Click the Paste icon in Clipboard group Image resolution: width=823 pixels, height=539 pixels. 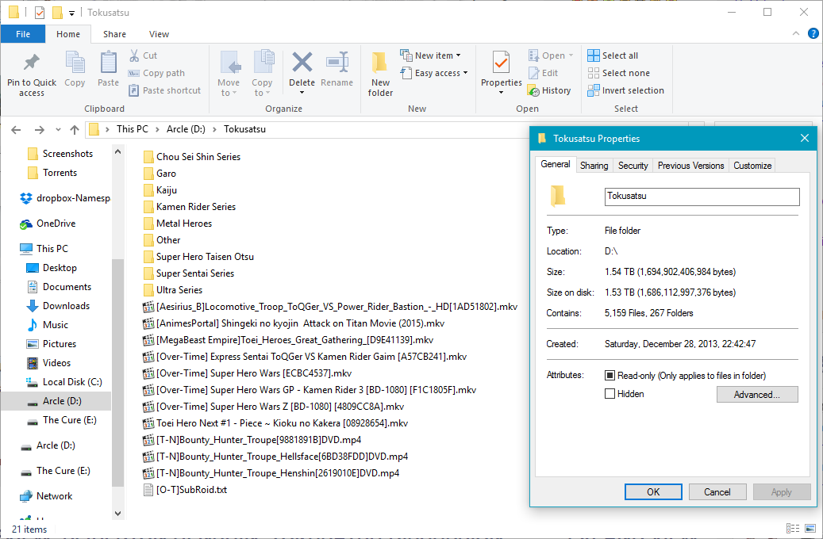click(108, 63)
